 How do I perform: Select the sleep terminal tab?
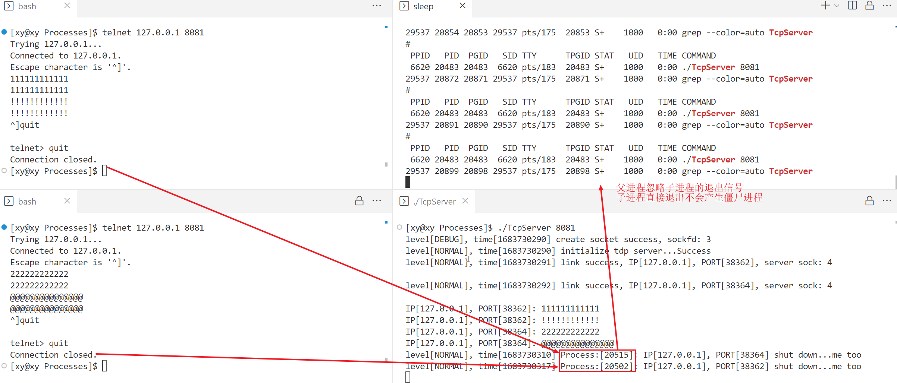pos(423,6)
